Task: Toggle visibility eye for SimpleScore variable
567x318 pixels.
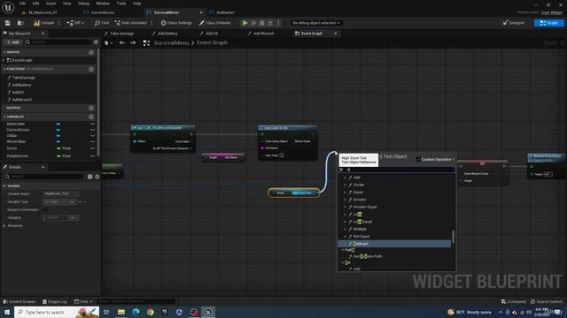Action: click(x=92, y=156)
